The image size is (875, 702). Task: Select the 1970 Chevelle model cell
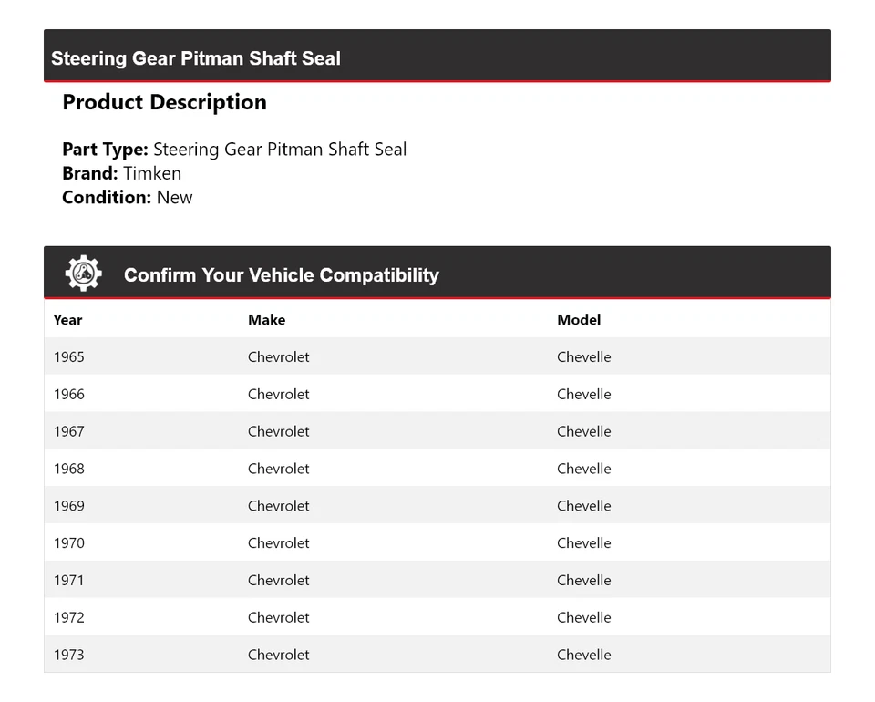[x=583, y=543]
